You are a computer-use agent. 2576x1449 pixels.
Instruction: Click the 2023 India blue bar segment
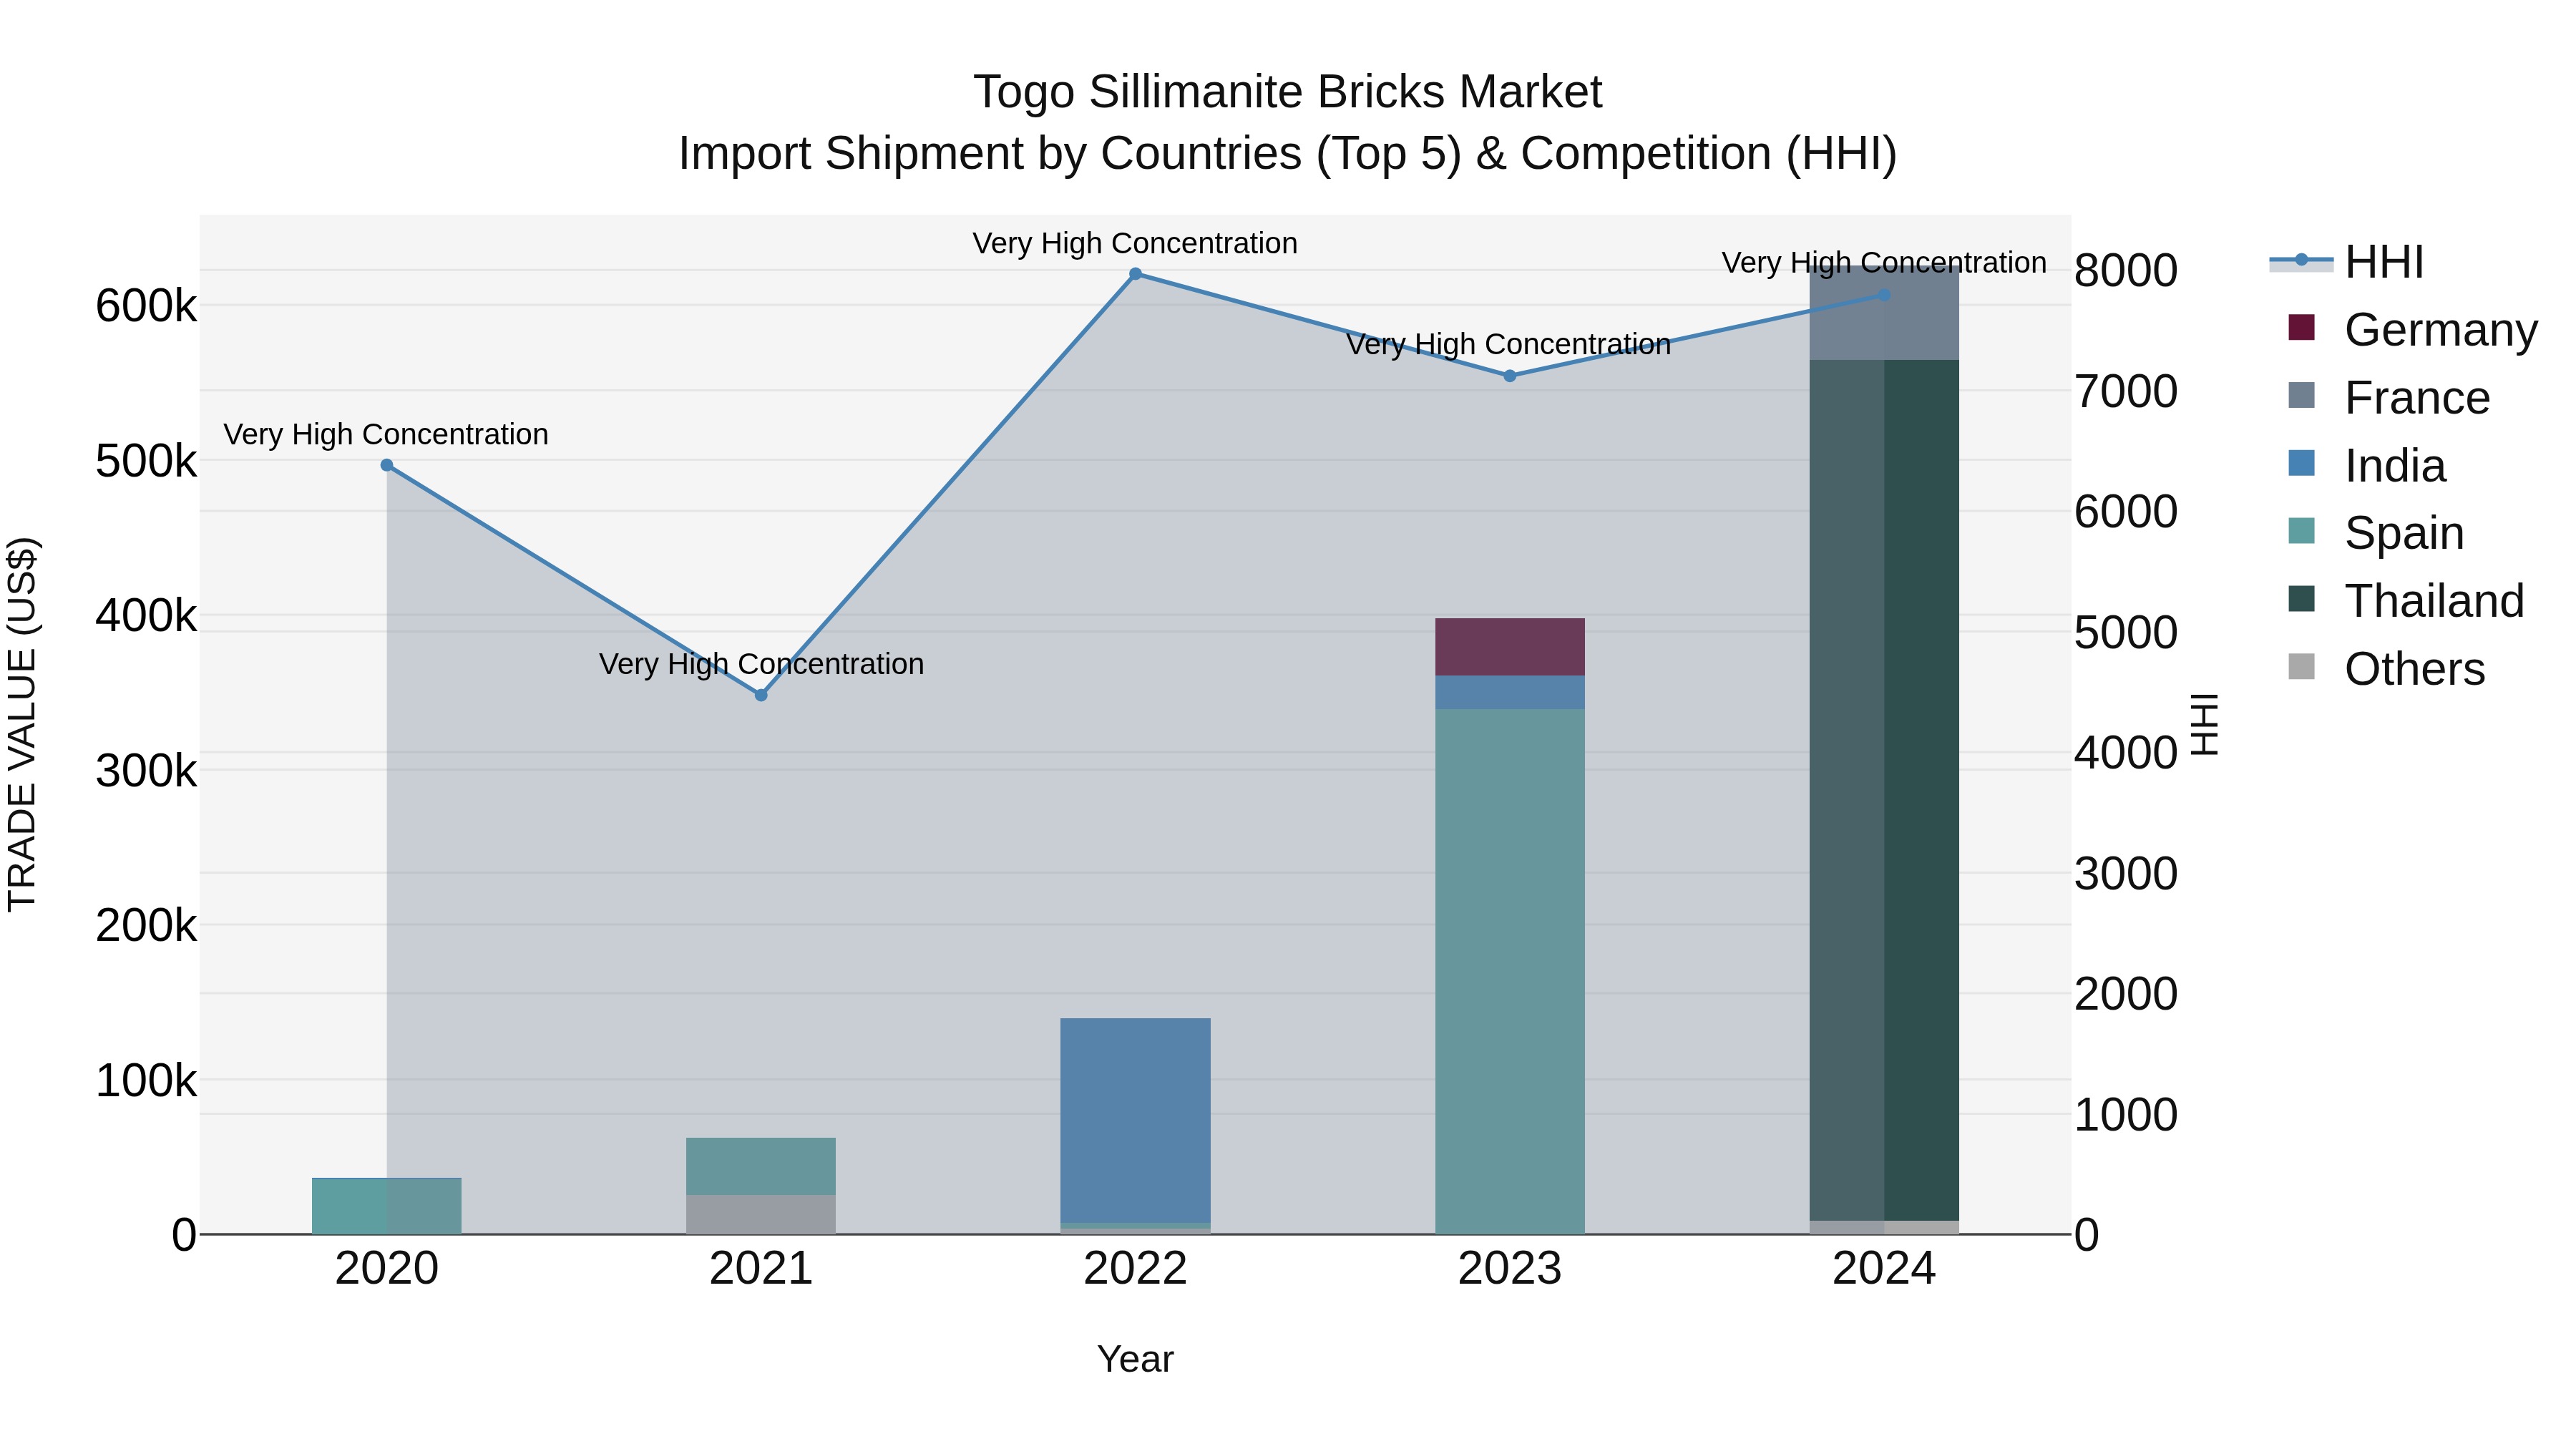point(1510,692)
